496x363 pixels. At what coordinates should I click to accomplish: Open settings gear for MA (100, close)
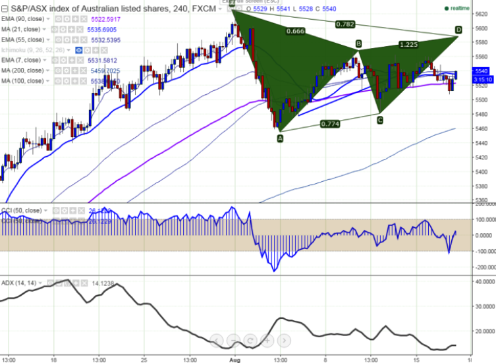67,81
